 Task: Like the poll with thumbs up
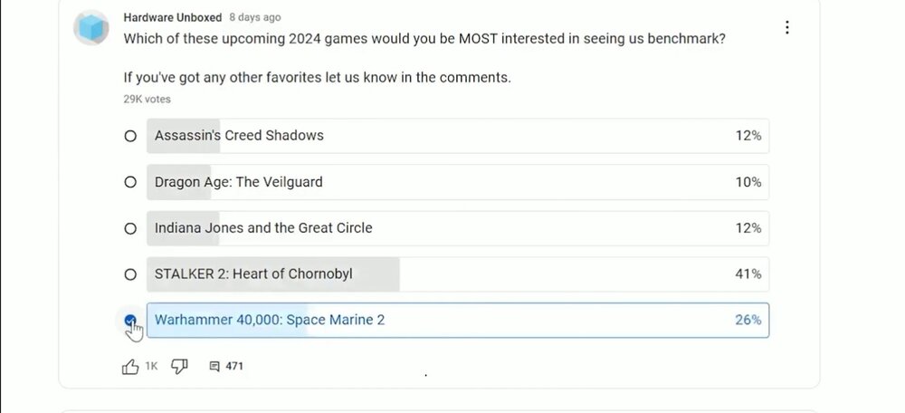(x=130, y=367)
